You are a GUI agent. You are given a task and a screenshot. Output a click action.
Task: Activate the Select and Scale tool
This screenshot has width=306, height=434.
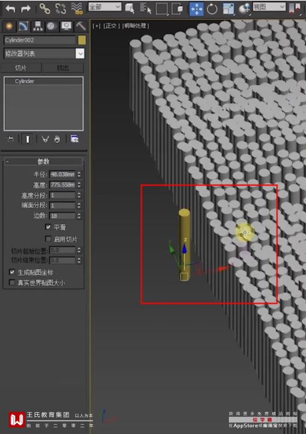[x=228, y=9]
